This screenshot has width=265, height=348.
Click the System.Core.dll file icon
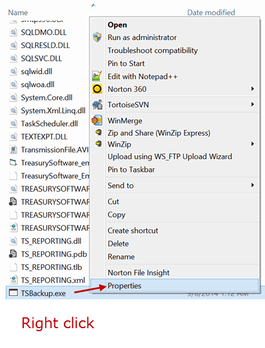[13, 97]
